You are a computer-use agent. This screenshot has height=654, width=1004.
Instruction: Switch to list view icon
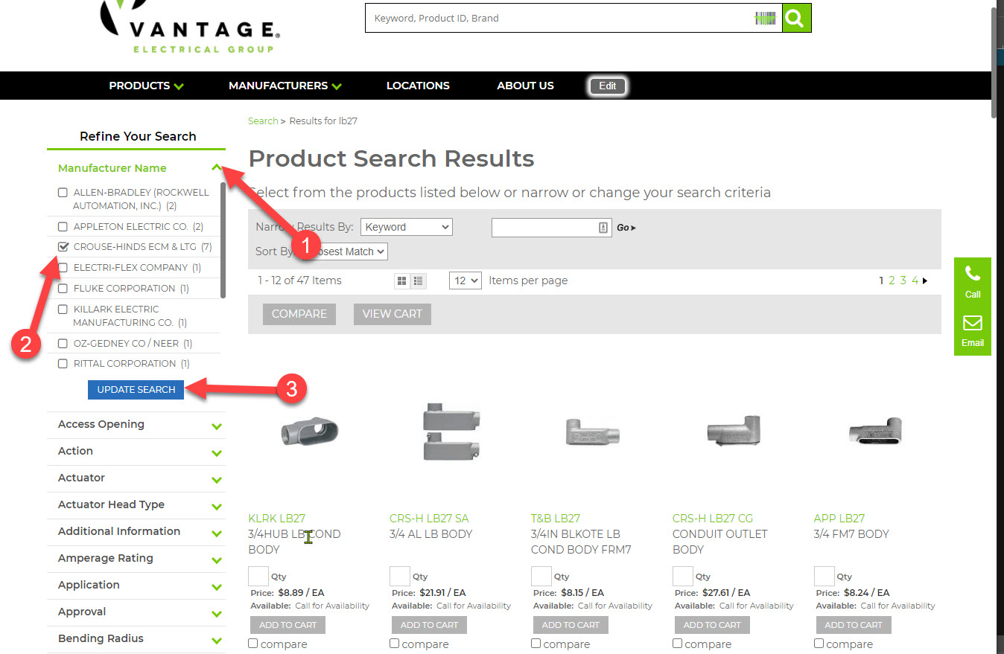tap(419, 280)
